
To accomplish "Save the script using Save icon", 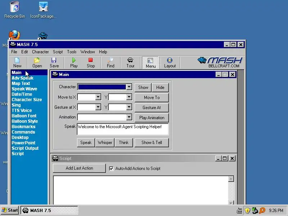I will (x=54, y=63).
